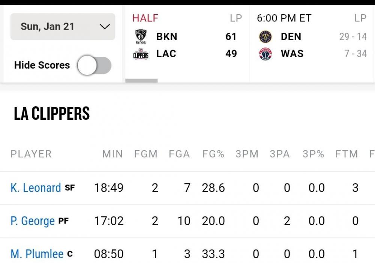Click the MIN column header
Screen dimensions: 375x263
112,154
